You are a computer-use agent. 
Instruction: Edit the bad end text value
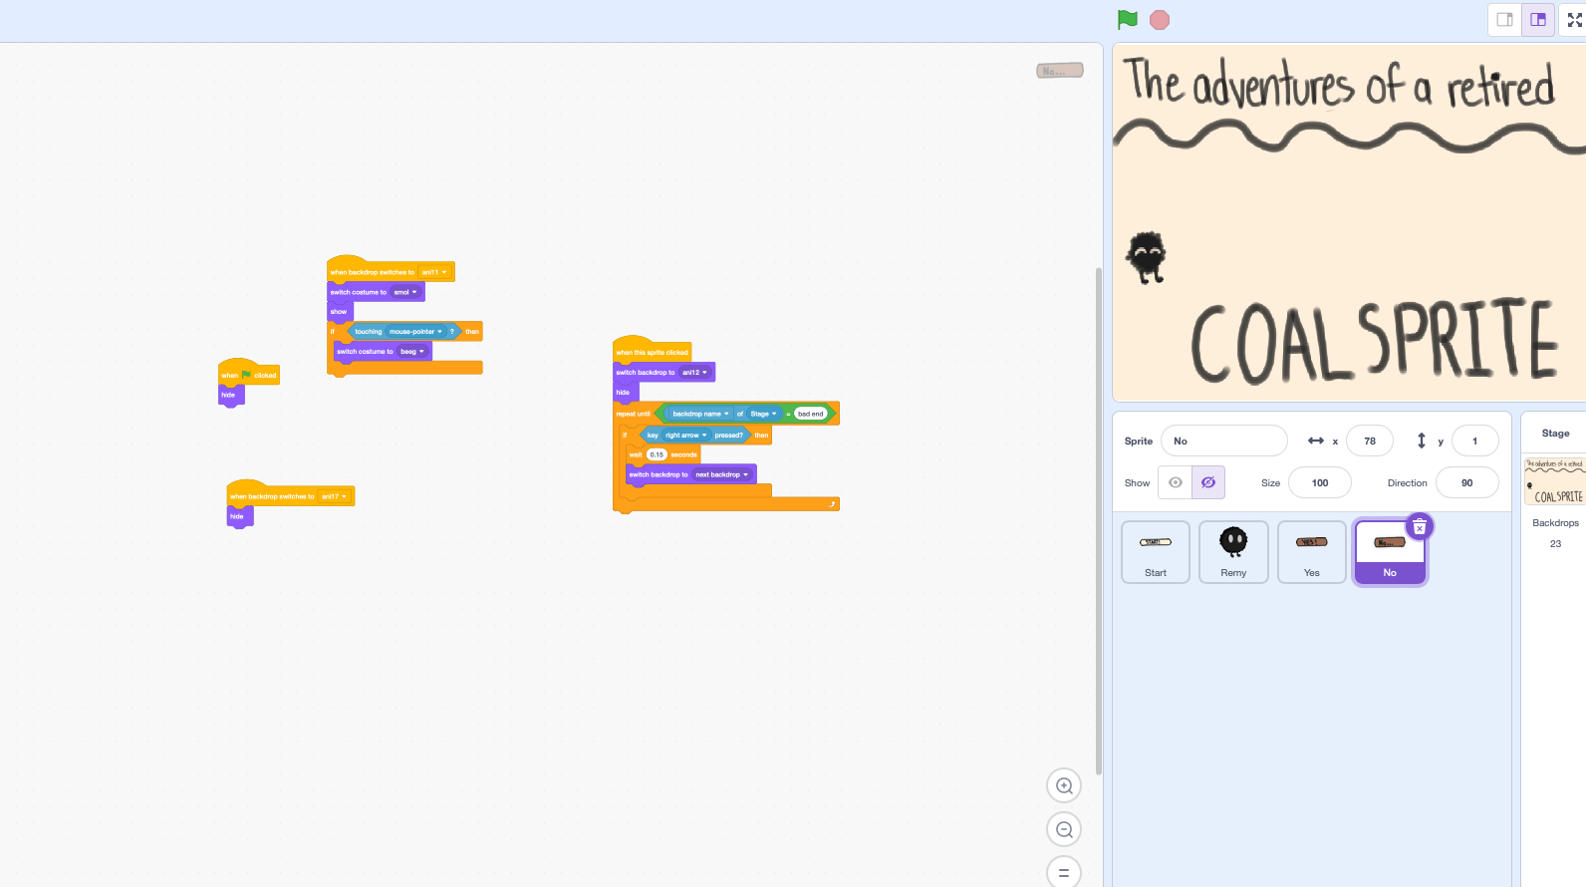tap(811, 414)
